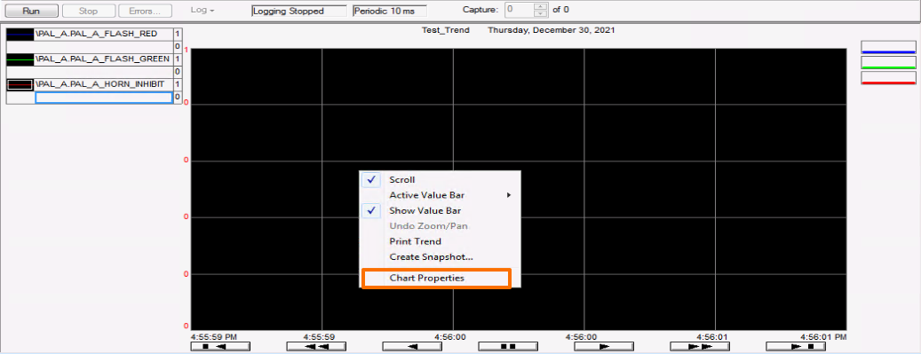The height and width of the screenshot is (354, 921).
Task: Click the 4:56:01 PM end time label
Action: click(823, 337)
